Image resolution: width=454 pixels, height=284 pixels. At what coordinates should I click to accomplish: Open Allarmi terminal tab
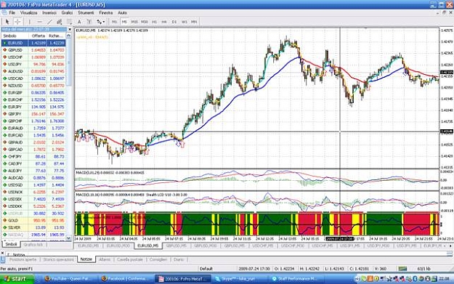[x=105, y=260]
